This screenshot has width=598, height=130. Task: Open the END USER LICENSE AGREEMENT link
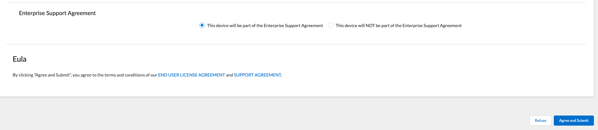pos(191,75)
